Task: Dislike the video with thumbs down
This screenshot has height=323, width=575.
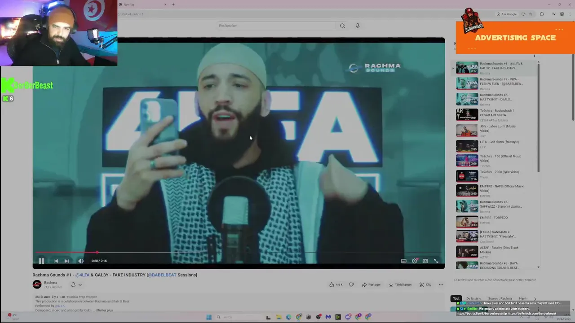Action: point(351,284)
